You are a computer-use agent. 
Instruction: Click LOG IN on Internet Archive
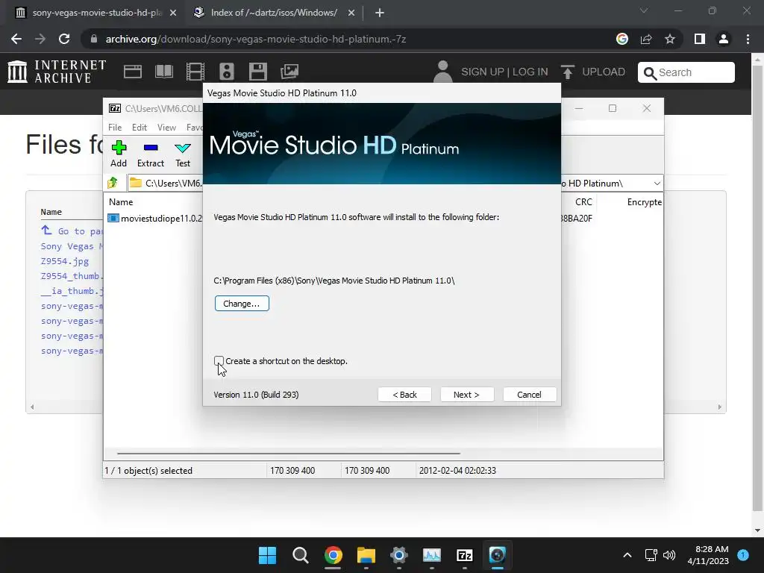[x=530, y=72]
